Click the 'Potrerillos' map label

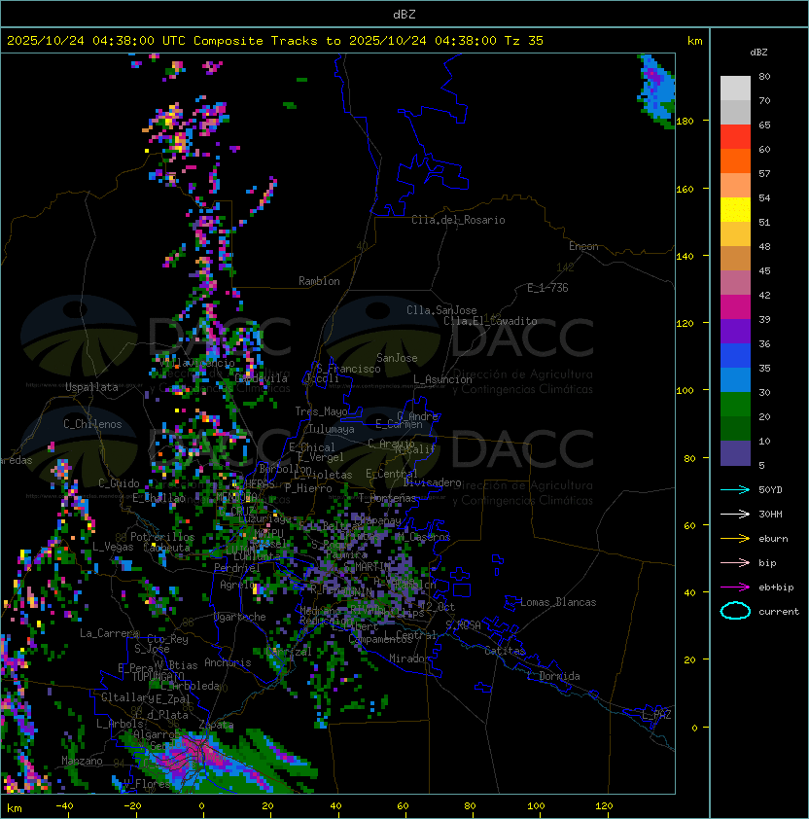point(162,537)
